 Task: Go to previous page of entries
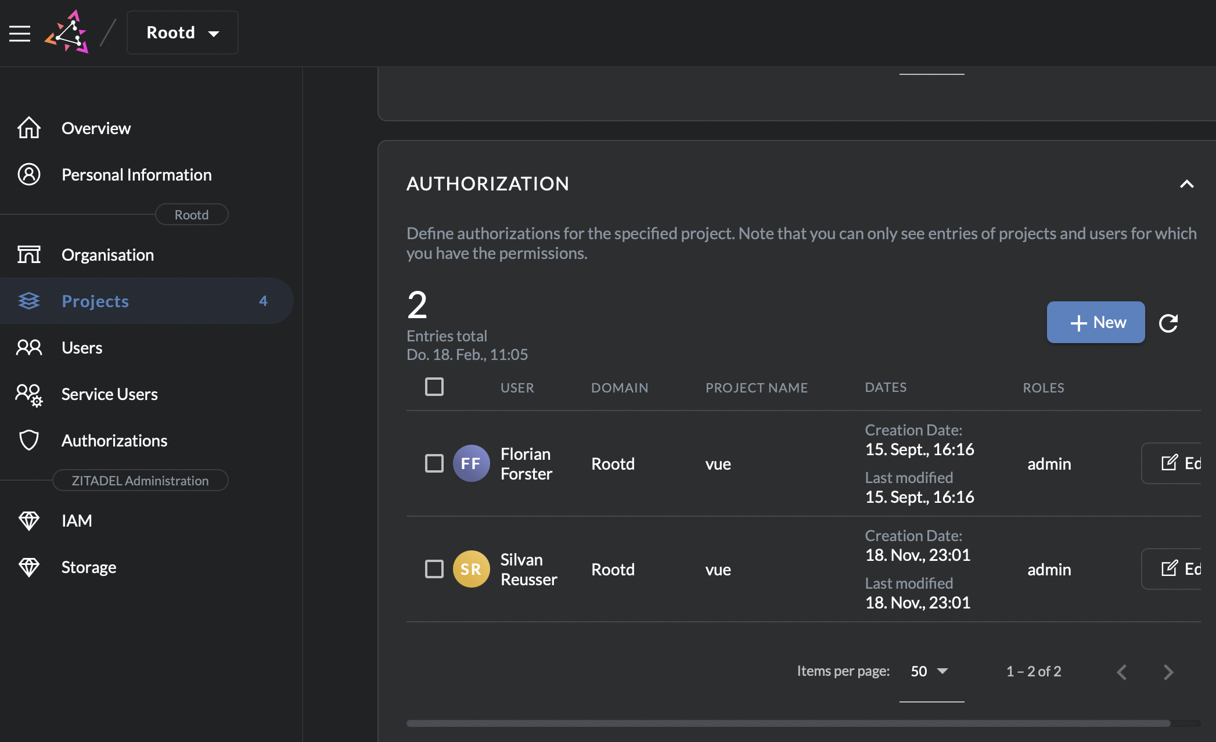pos(1122,672)
